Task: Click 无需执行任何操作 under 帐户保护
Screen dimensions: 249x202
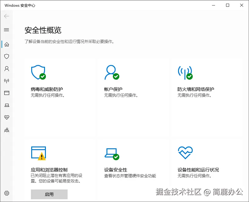Action: click(x=121, y=95)
